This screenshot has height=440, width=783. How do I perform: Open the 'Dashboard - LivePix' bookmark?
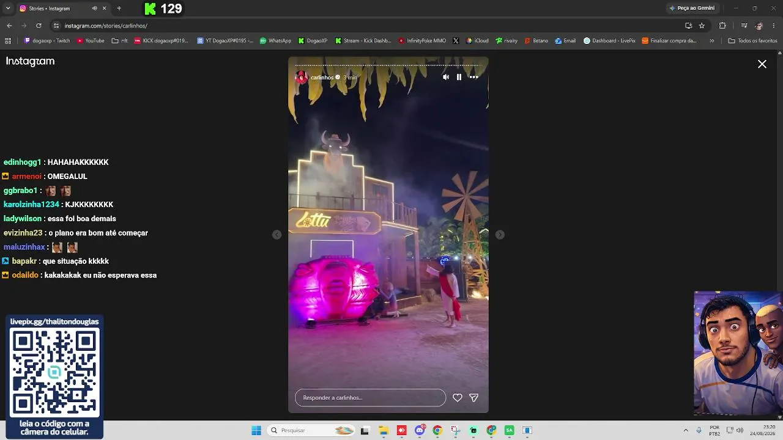click(x=609, y=41)
